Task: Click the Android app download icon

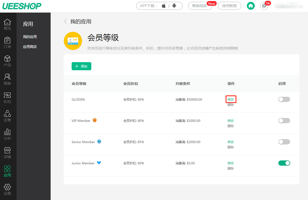Action: point(174,6)
